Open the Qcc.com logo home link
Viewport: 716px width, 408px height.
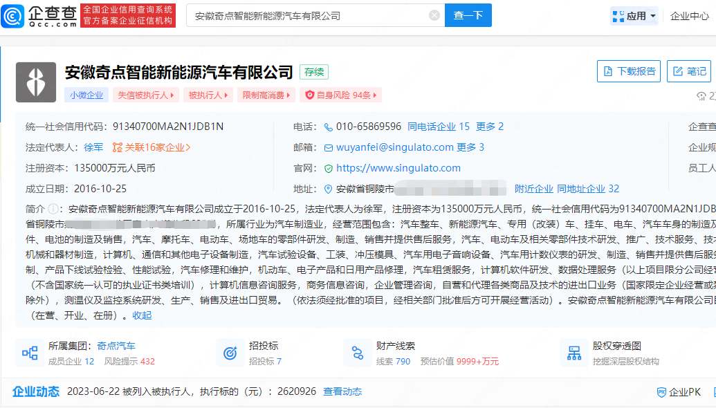click(x=39, y=15)
